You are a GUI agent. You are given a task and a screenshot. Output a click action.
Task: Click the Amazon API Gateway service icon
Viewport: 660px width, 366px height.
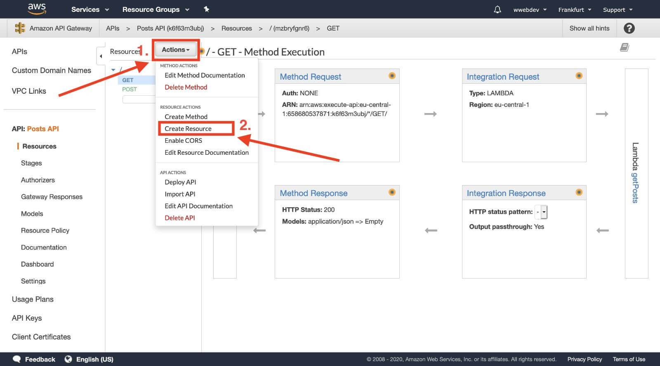tap(20, 28)
